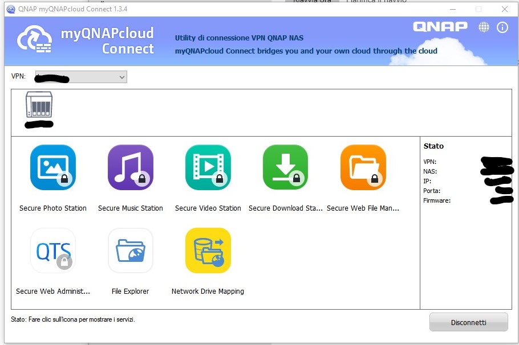Click the QNAP logo in header
The width and height of the screenshot is (519, 345).
click(x=440, y=27)
